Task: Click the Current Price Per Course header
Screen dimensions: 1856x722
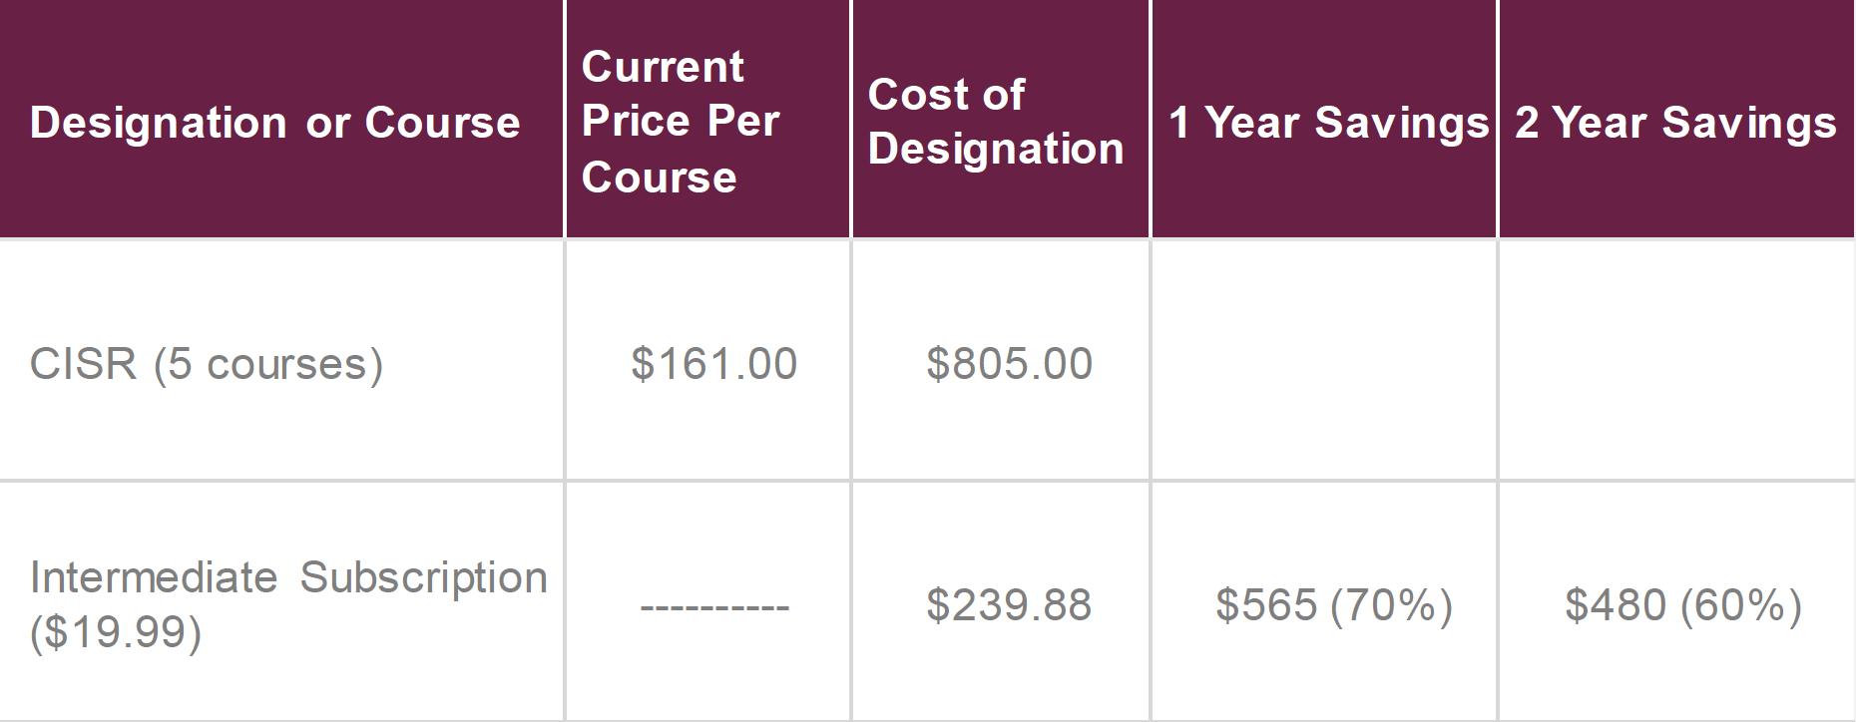Action: click(x=707, y=119)
